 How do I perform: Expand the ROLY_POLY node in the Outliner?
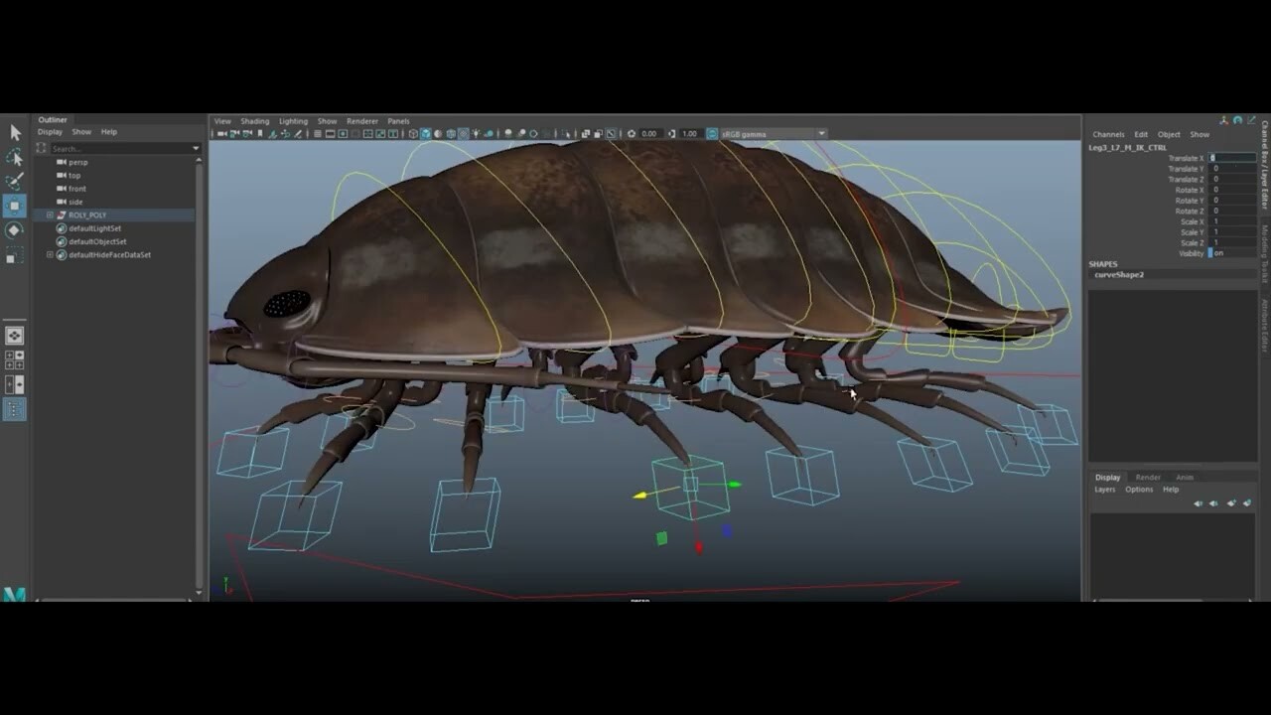[x=50, y=214]
